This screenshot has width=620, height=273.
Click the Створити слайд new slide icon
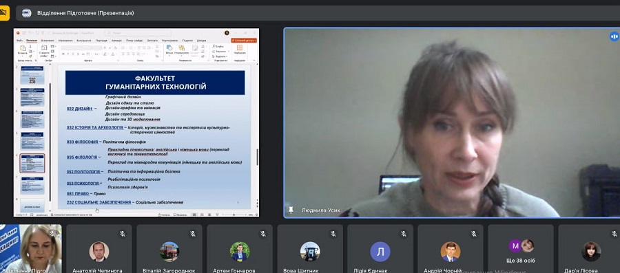coord(44,47)
